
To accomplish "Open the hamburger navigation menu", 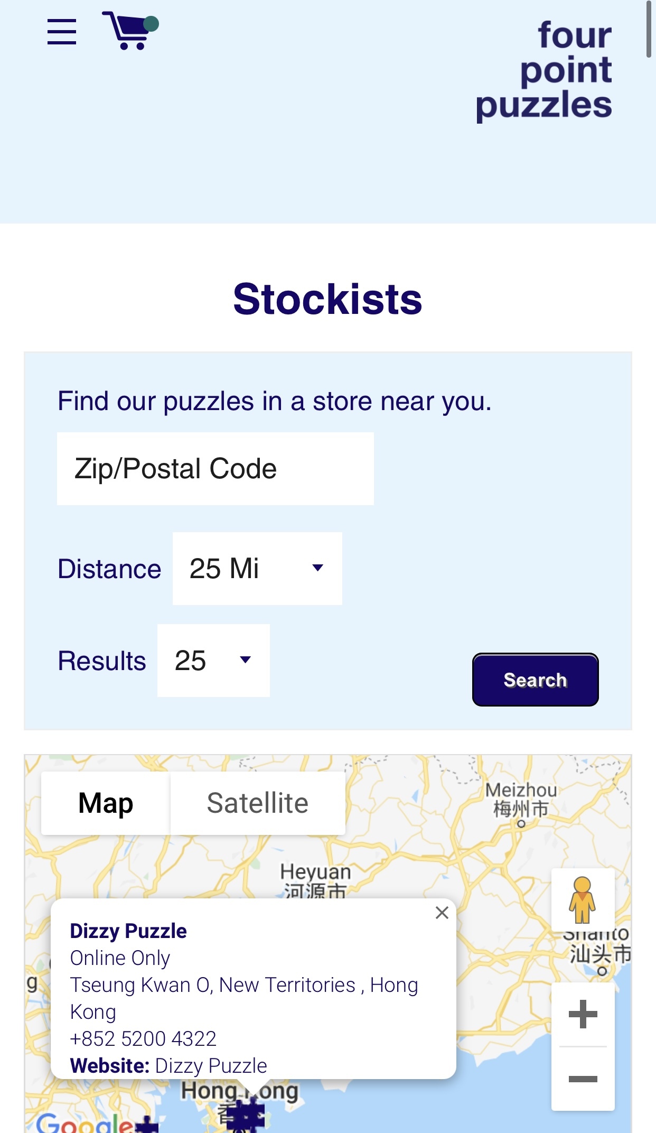I will [x=62, y=32].
